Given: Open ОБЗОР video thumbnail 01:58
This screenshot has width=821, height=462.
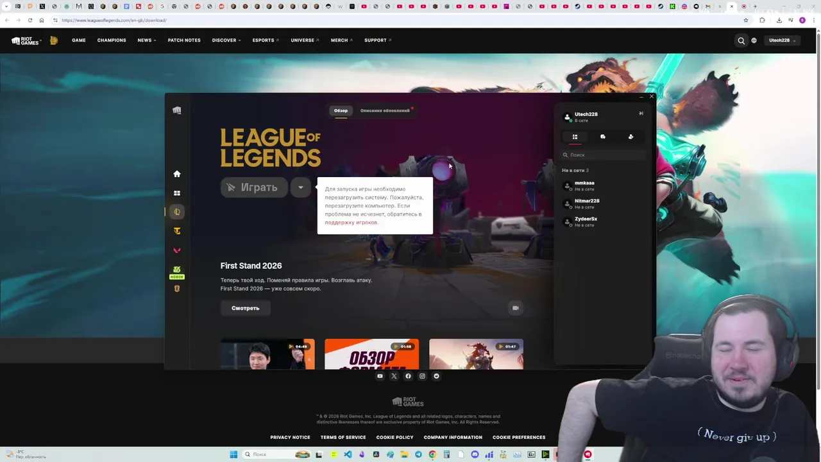Looking at the screenshot, I should (x=372, y=354).
